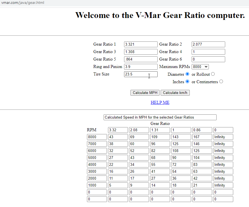Click the Infinity cell in the 5000 RPM row
Screen dimensions: 249x207
click(x=223, y=158)
